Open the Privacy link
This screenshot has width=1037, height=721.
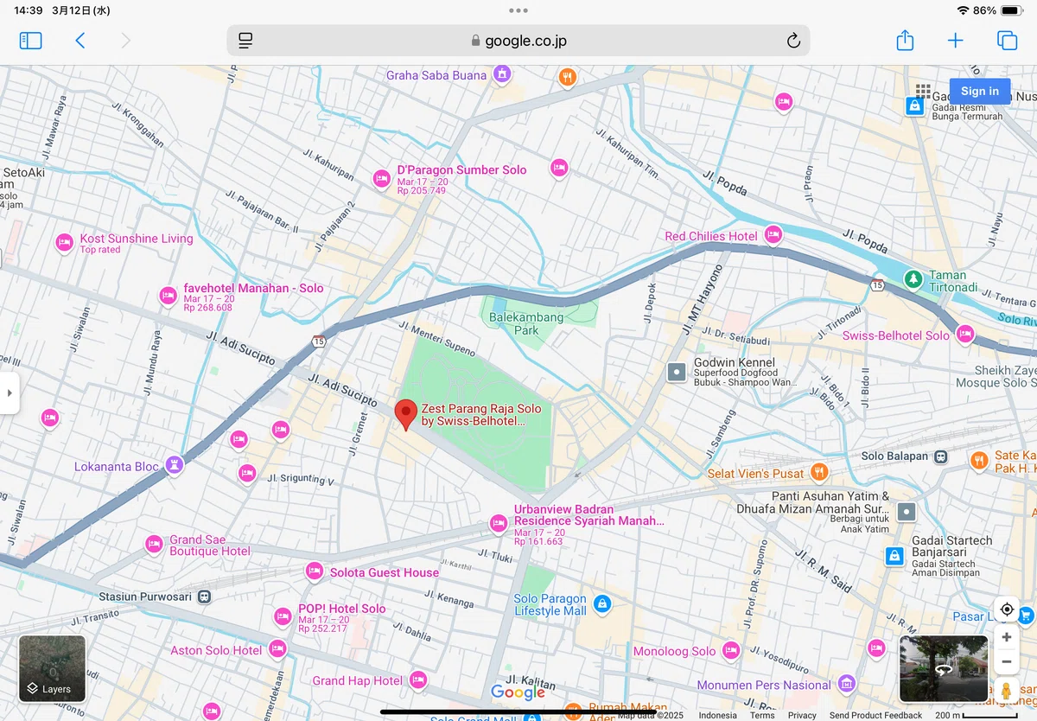point(802,715)
